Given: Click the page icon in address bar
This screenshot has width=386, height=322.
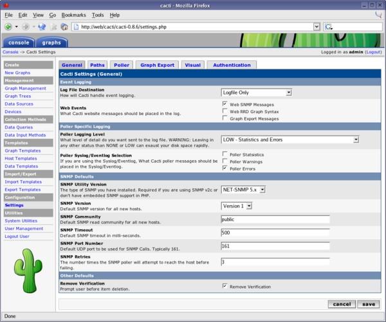Looking at the screenshot, I should (x=76, y=27).
